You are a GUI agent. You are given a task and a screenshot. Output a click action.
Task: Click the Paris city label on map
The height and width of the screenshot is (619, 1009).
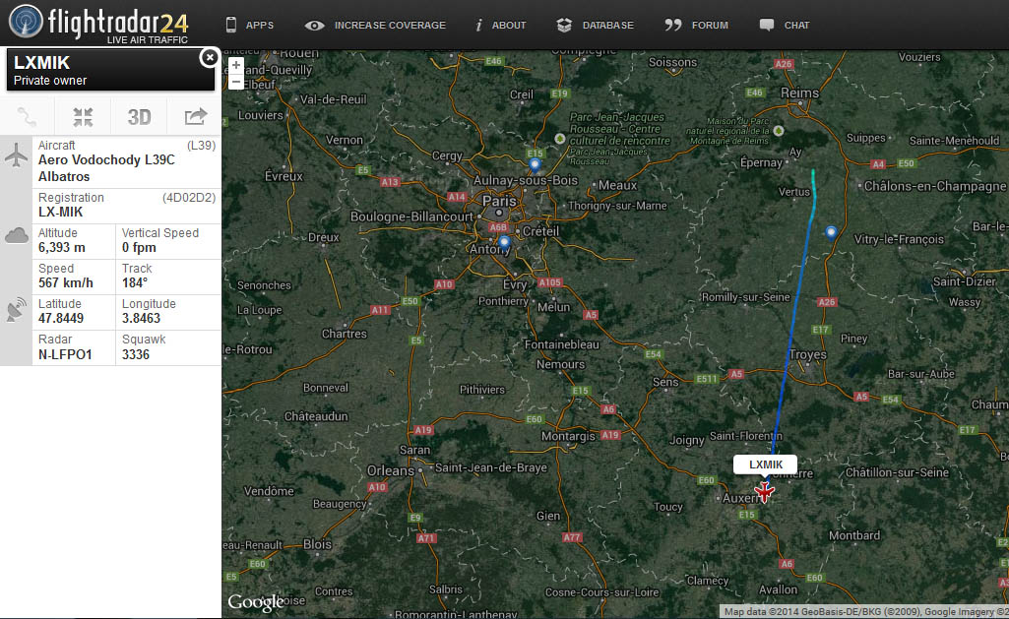tap(499, 201)
